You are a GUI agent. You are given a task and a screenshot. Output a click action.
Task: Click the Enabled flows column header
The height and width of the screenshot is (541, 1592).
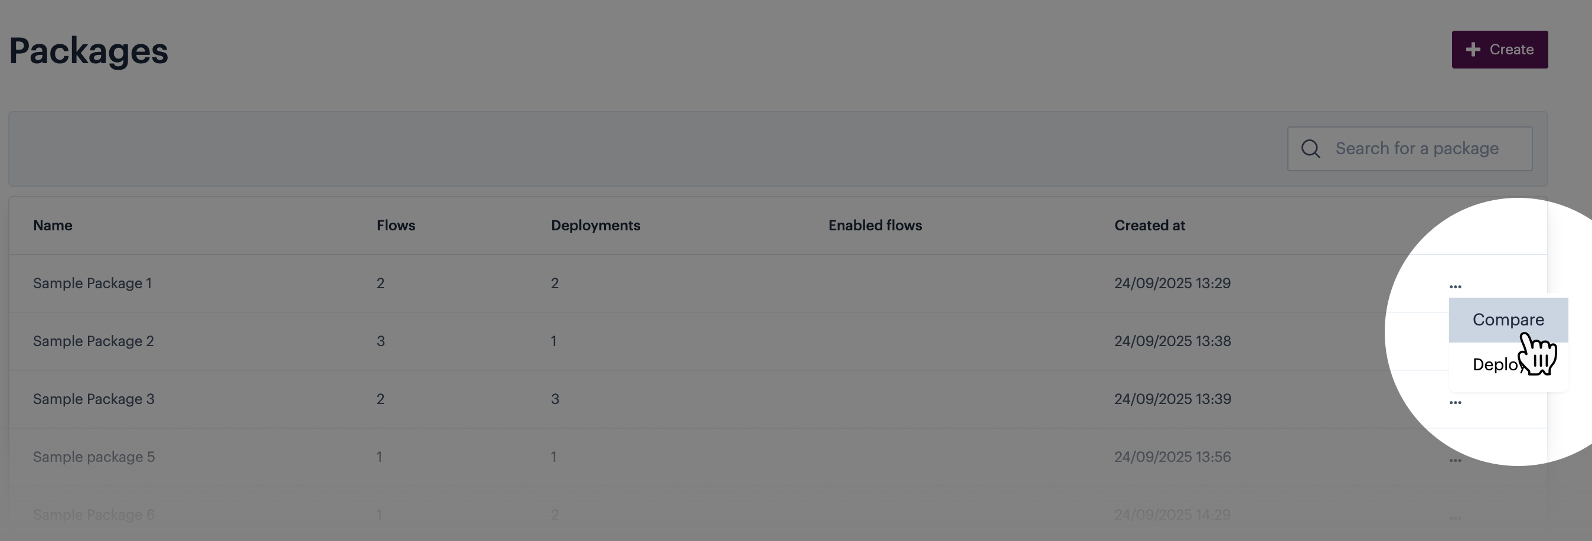(875, 226)
